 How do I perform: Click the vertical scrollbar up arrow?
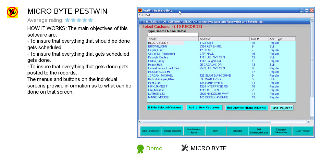pos(312,20)
